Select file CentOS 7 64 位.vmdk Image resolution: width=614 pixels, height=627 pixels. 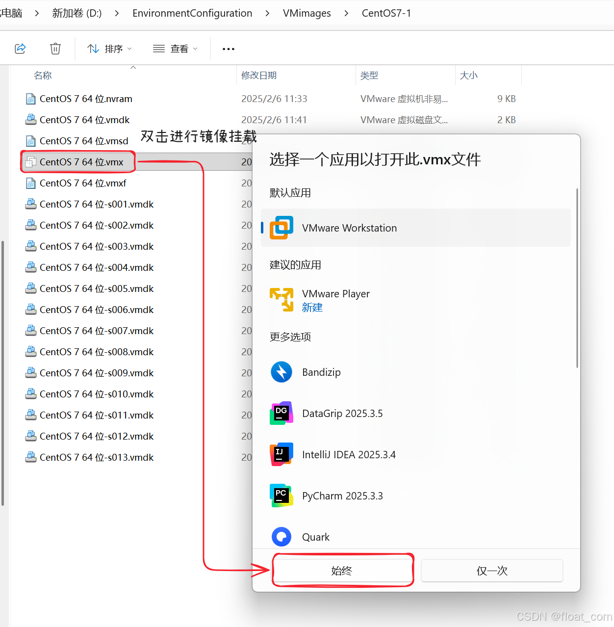coord(84,120)
